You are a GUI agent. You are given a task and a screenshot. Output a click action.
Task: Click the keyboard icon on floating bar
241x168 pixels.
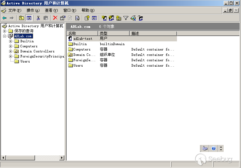(x=205, y=148)
